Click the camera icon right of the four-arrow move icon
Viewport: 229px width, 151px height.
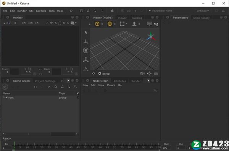point(156,74)
